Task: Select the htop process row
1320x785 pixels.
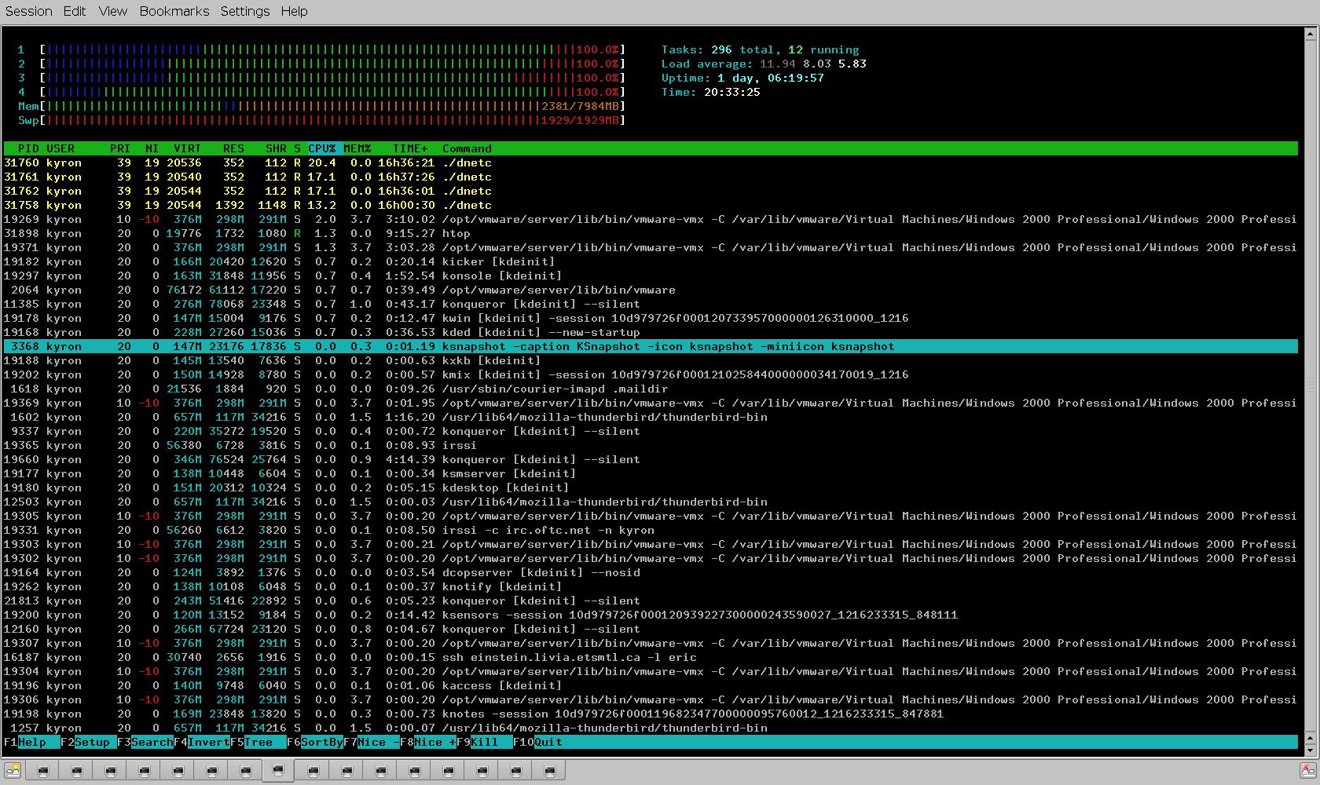Action: click(456, 233)
